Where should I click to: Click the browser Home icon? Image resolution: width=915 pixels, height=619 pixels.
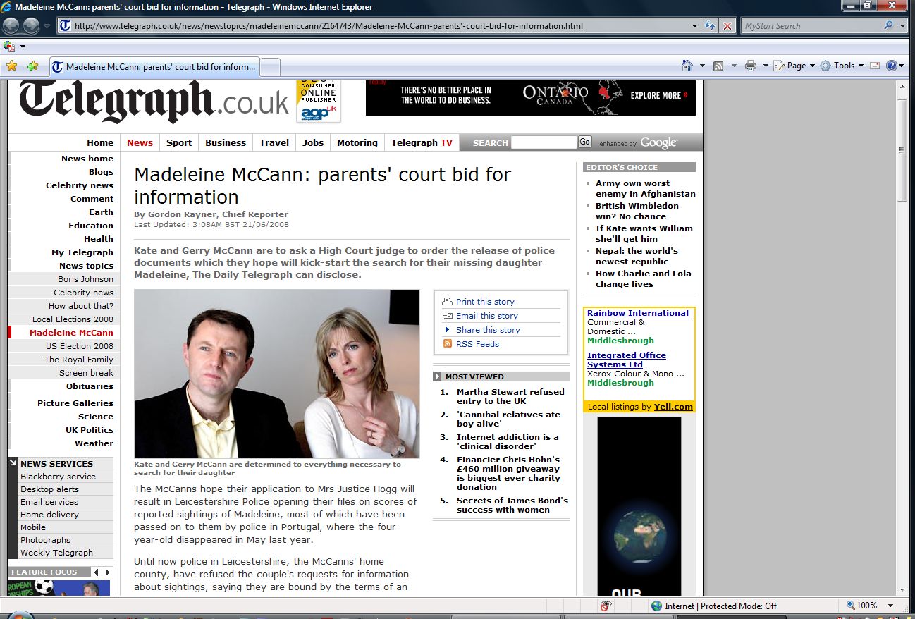click(x=687, y=66)
